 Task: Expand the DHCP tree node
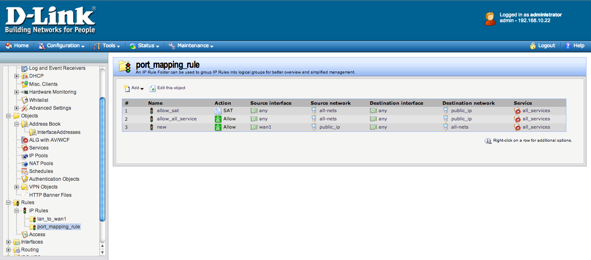point(16,76)
